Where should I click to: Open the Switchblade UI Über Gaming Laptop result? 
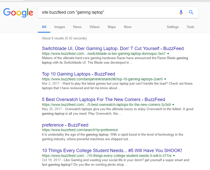click(113, 48)
